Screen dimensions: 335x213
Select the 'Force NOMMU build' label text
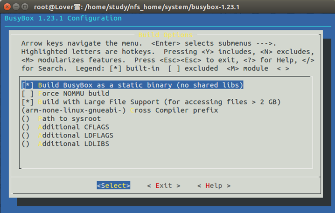[75, 94]
